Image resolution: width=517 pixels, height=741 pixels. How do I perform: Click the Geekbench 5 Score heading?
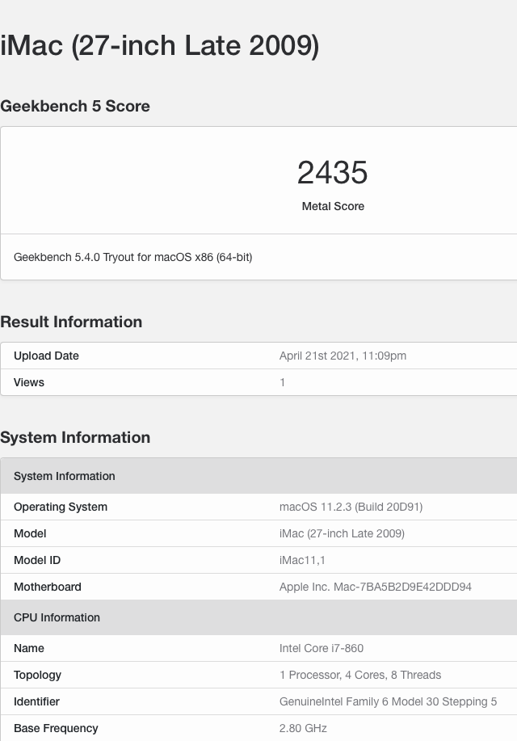(x=75, y=107)
